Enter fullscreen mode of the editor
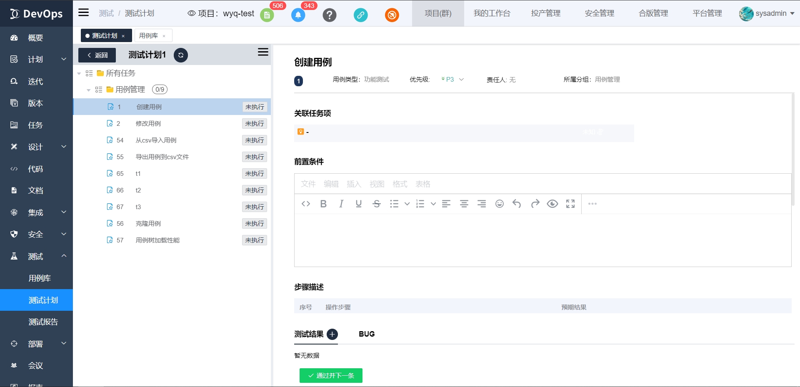800x387 pixels. coord(570,204)
